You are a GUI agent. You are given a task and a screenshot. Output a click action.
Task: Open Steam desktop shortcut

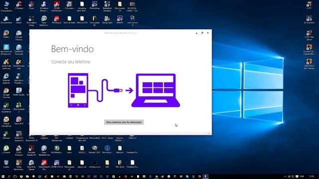tap(19, 20)
